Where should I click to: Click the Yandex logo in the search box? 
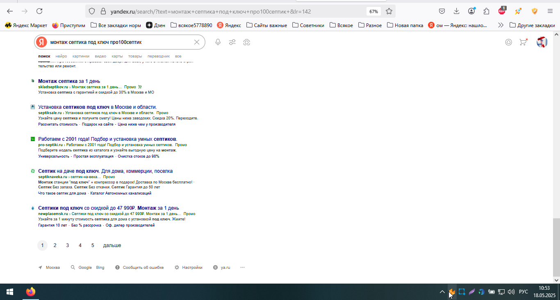tap(41, 42)
